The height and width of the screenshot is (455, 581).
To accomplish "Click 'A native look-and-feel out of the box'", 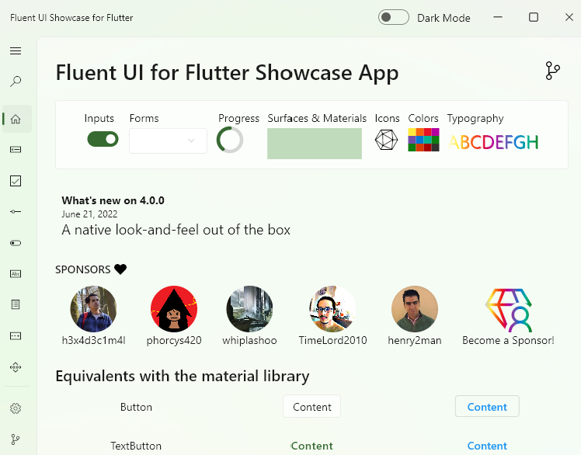I will tap(176, 230).
